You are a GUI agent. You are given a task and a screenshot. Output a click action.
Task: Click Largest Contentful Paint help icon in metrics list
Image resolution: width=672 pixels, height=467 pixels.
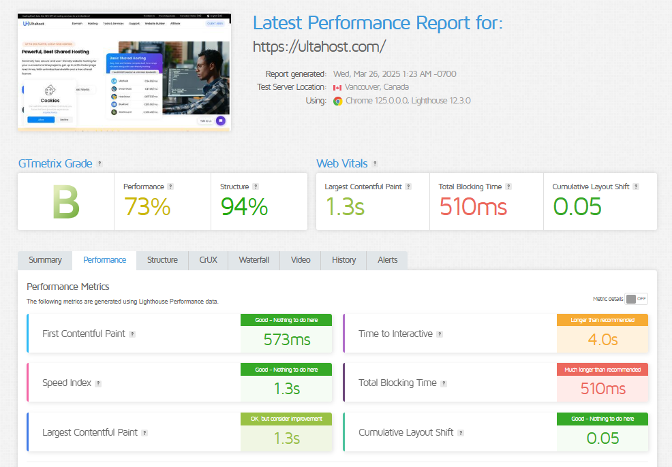click(x=144, y=433)
